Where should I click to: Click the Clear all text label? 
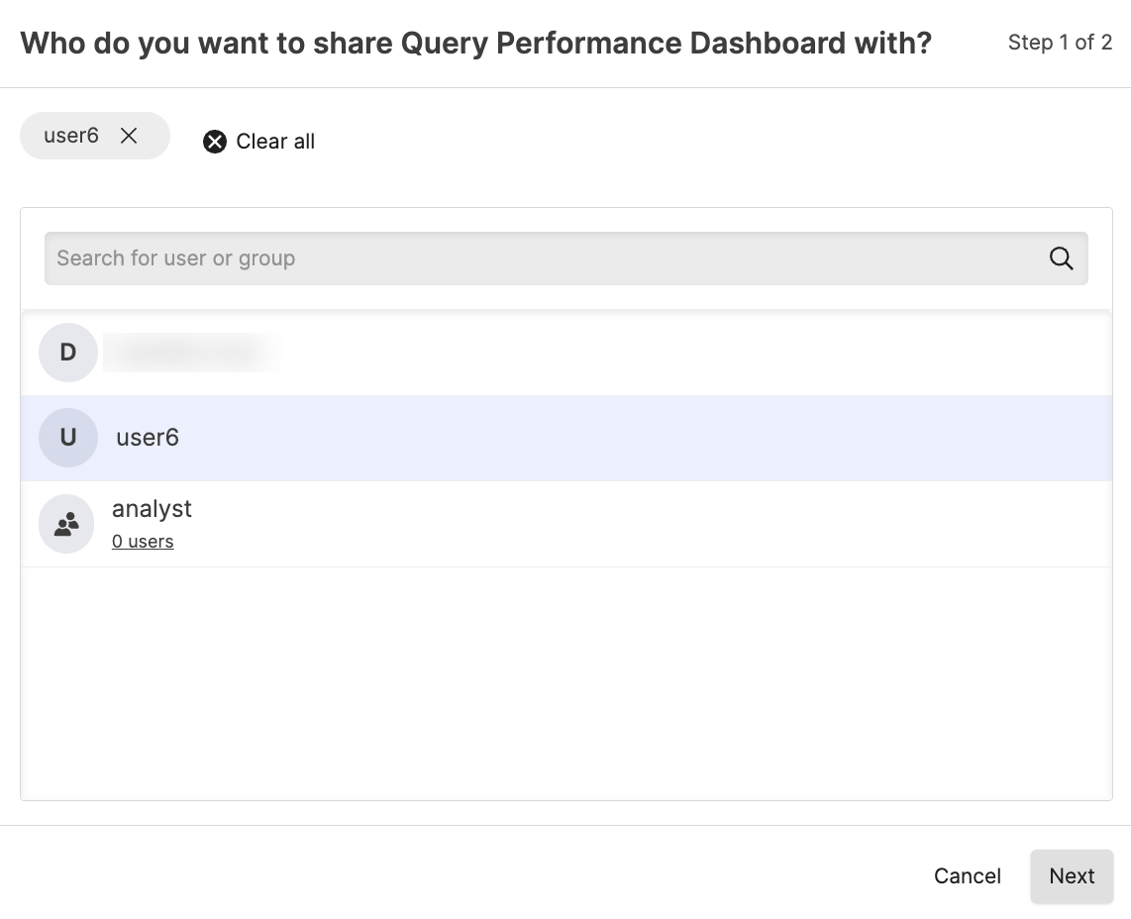pos(275,142)
